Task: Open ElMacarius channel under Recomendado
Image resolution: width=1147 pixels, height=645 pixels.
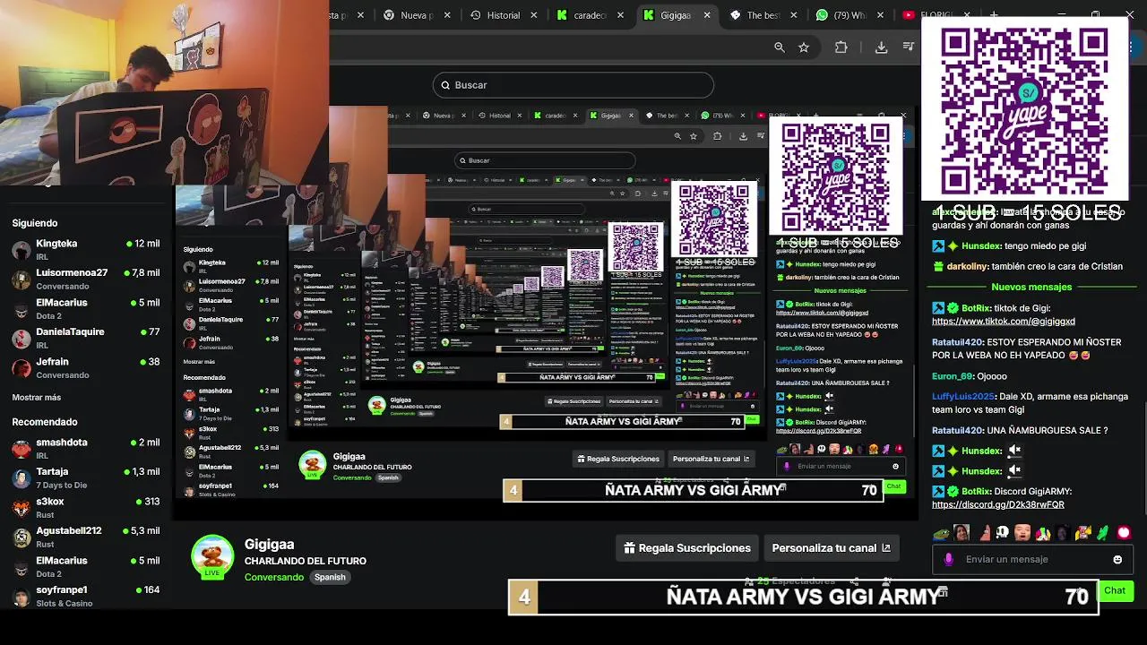Action: (x=86, y=567)
